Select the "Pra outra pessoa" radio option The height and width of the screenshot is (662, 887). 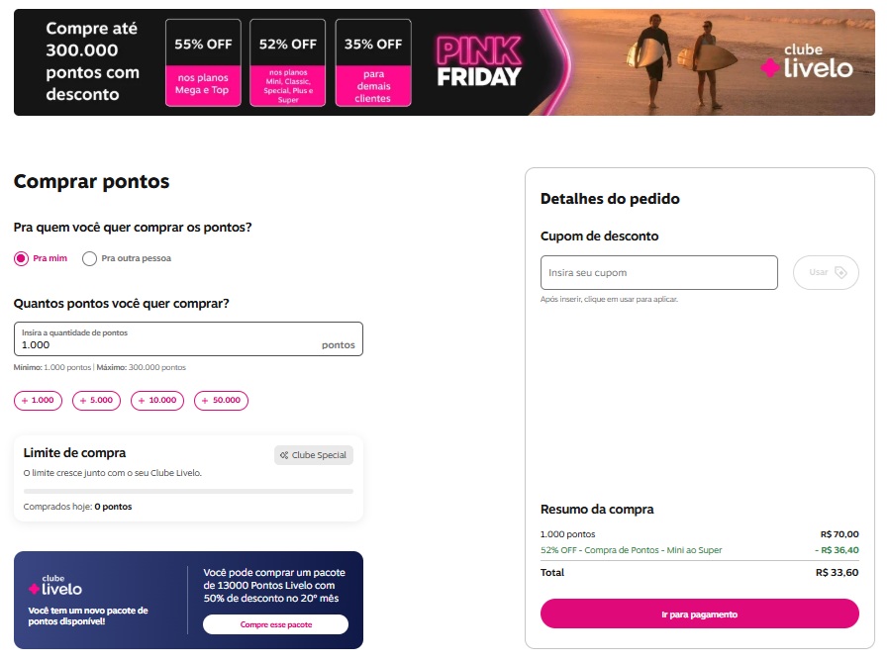click(x=90, y=258)
